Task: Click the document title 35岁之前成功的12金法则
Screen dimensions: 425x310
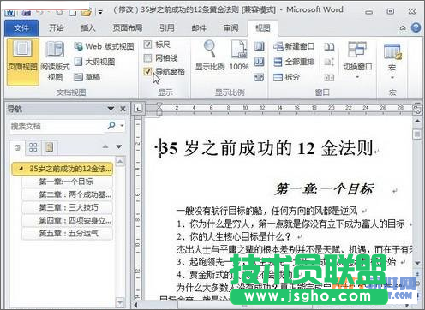Action: (266, 148)
